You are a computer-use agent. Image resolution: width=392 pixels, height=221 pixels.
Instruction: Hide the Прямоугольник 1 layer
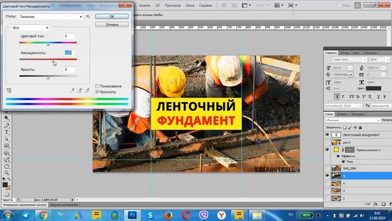tap(327, 150)
